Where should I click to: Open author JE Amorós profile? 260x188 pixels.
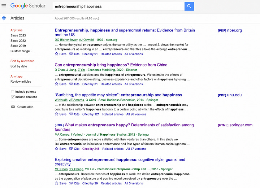coord(77,100)
